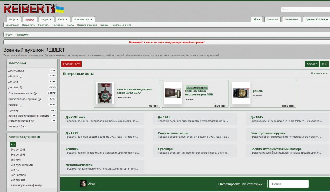Open the Правила аукциона link

pos(87,25)
